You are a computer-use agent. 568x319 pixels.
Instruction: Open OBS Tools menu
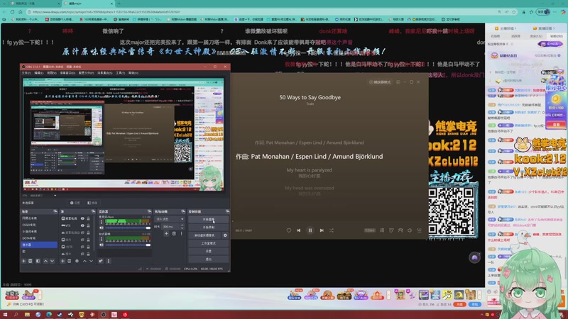(x=120, y=73)
